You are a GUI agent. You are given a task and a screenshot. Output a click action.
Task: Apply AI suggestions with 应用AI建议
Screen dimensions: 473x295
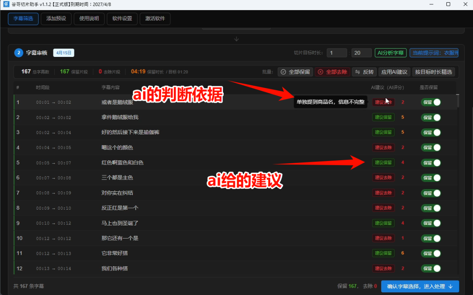point(394,72)
